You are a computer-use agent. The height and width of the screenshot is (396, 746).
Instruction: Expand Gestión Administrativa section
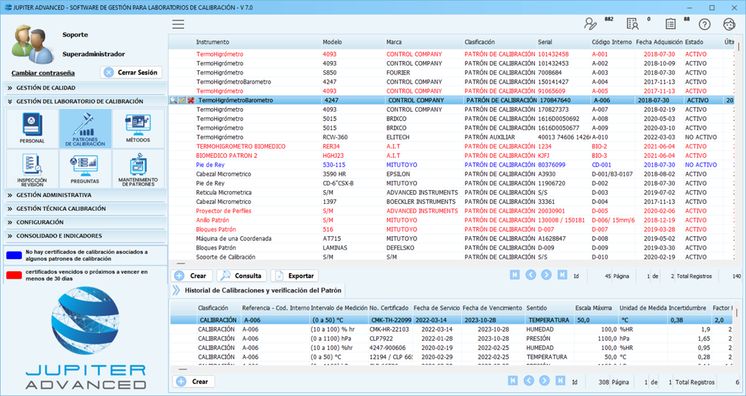(53, 195)
